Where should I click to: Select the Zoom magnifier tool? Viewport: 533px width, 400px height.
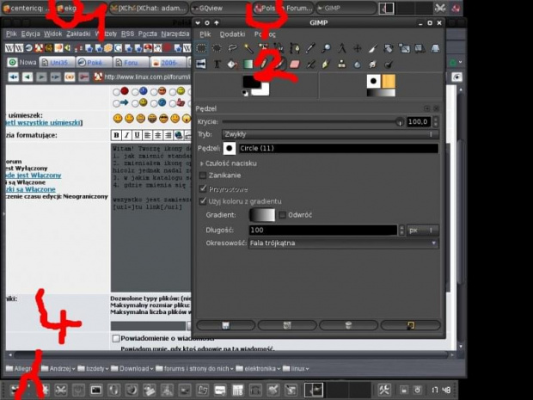(327, 48)
